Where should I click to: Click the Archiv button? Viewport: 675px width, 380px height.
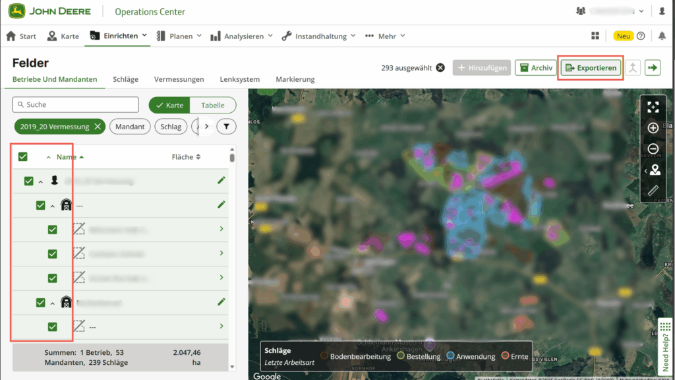pos(535,67)
